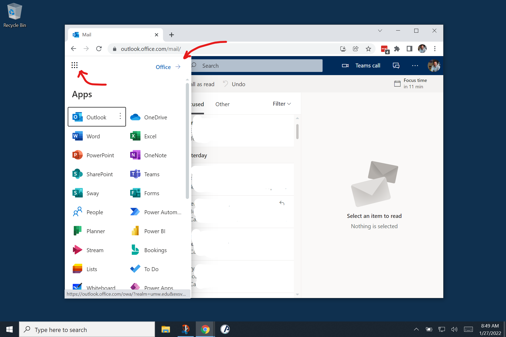Click Undo in the mail toolbar
Screen dimensions: 506x337
234,84
